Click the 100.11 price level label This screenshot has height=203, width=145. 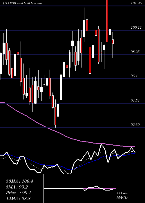pyautogui.click(x=136, y=28)
